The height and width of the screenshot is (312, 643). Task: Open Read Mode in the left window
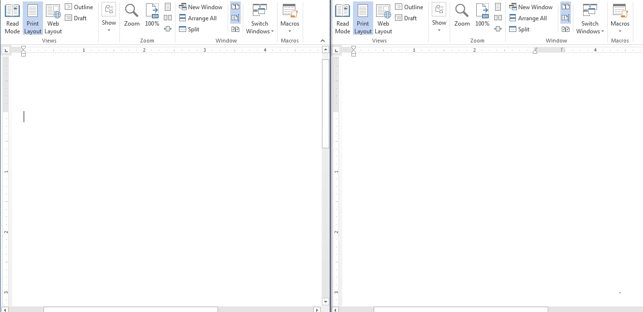pyautogui.click(x=13, y=19)
